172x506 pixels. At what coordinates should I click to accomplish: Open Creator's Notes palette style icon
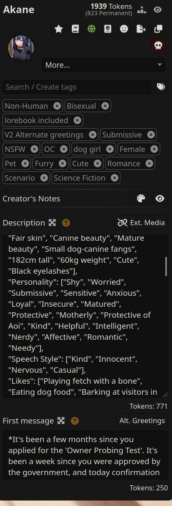(141, 199)
